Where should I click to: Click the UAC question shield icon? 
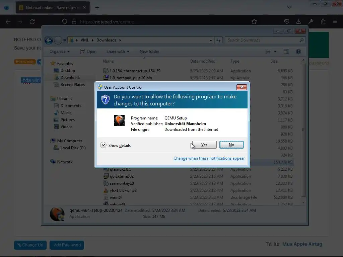coord(106,99)
